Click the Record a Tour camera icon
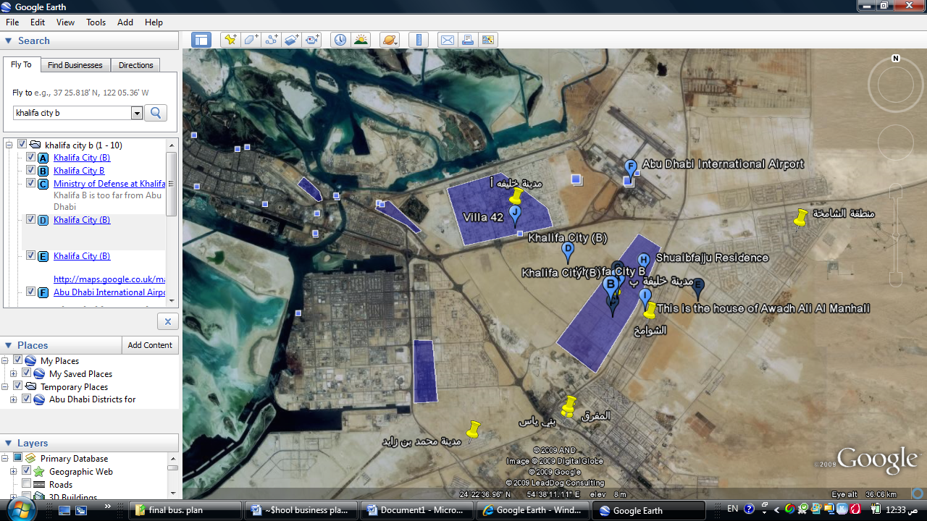927x521 pixels. [313, 41]
